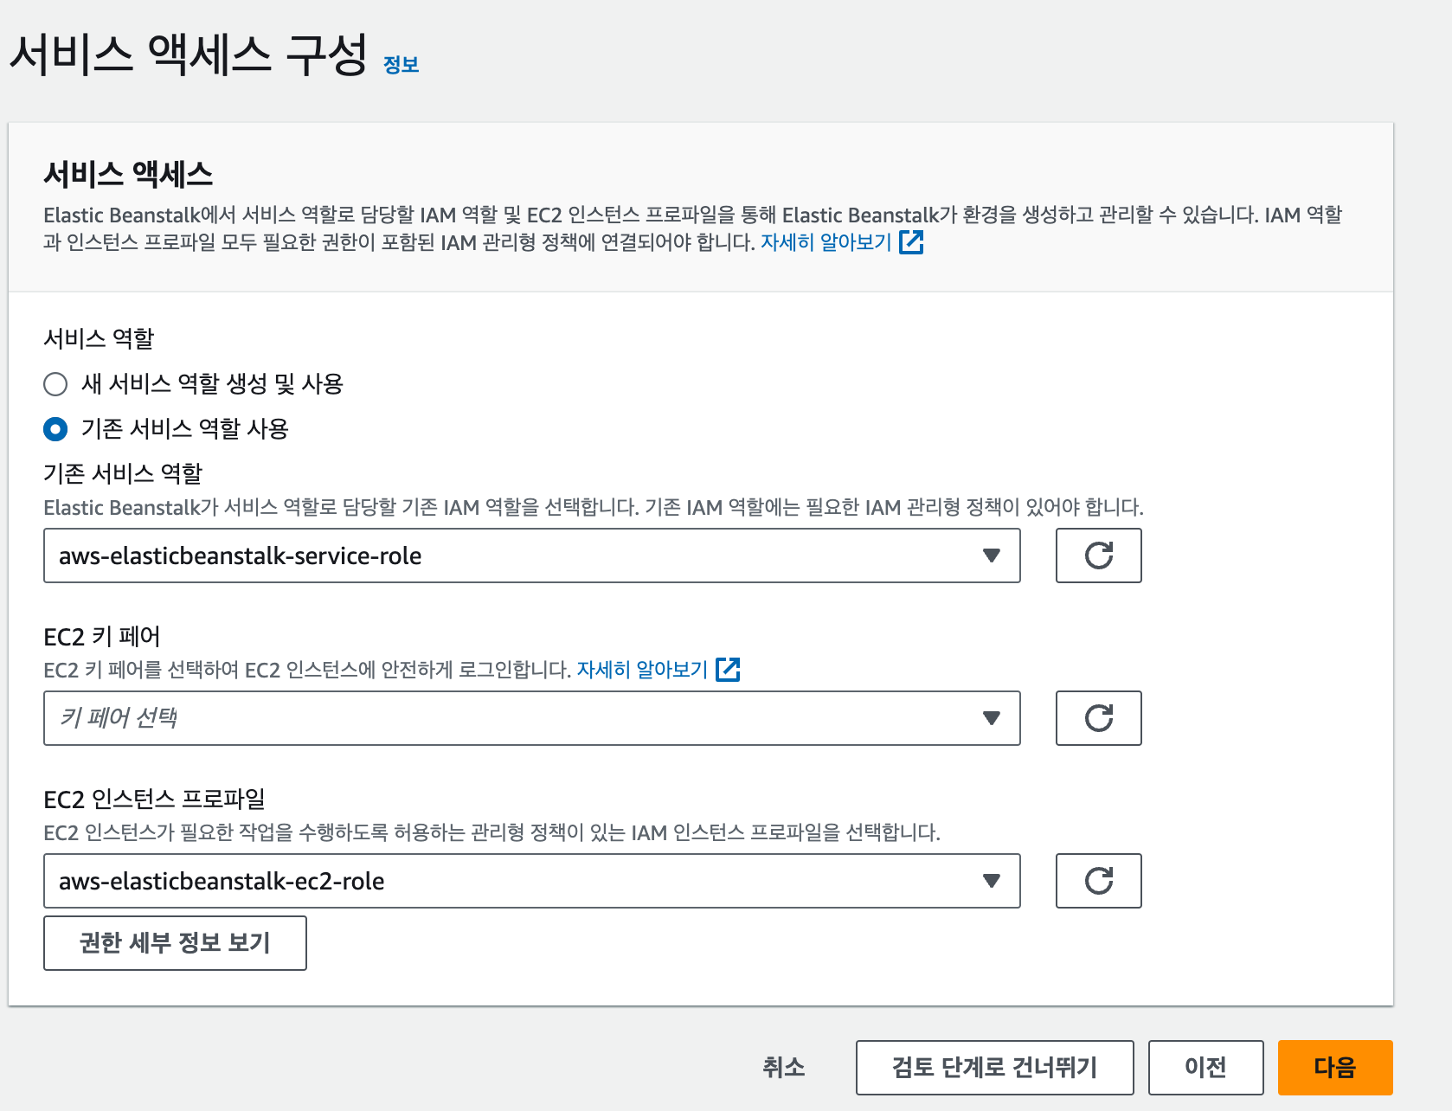Open the aws-elasticbeanstalk-ec2-role dropdown
The image size is (1452, 1111).
[x=532, y=881]
